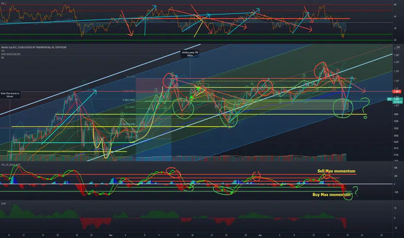Click the 890B price axis label
404x238 pixels.
(x=396, y=136)
